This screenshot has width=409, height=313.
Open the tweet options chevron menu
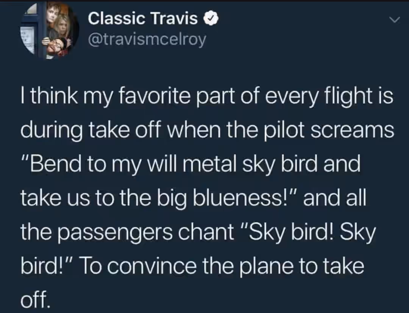click(x=394, y=20)
